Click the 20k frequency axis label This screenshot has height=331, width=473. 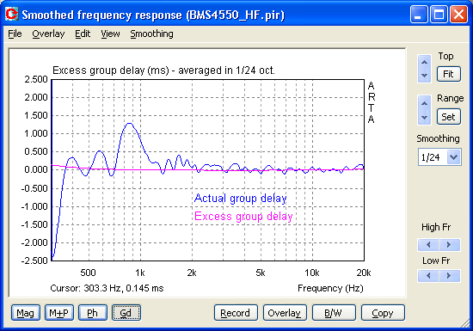click(364, 273)
